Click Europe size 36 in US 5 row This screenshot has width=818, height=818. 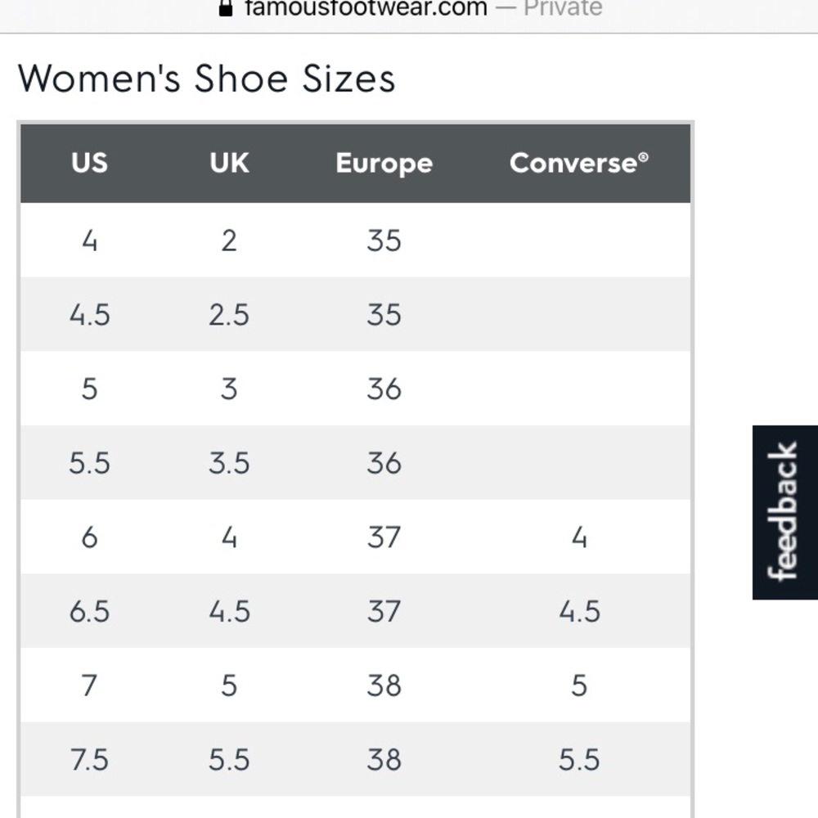(x=384, y=389)
